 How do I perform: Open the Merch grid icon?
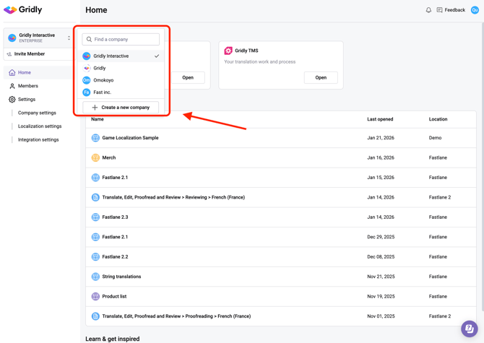pos(95,157)
